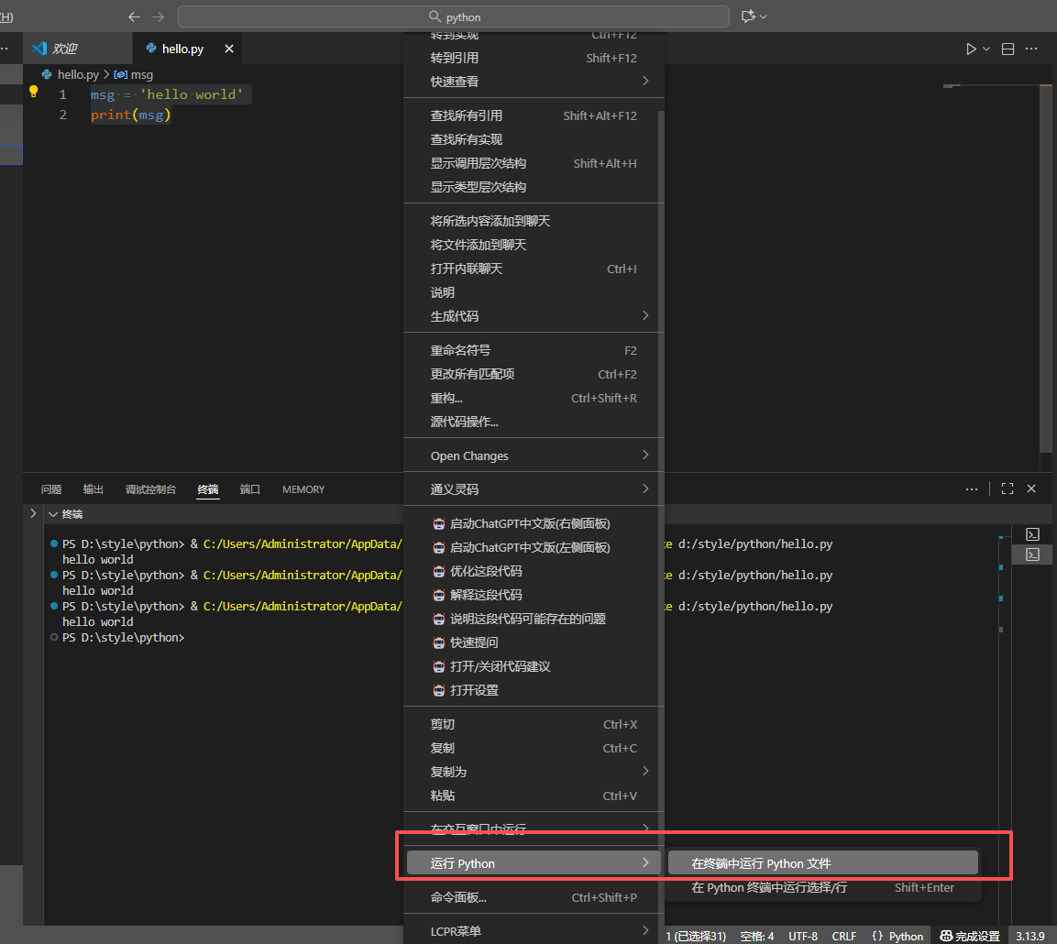Expand the 复制为 submenu

coord(534,772)
